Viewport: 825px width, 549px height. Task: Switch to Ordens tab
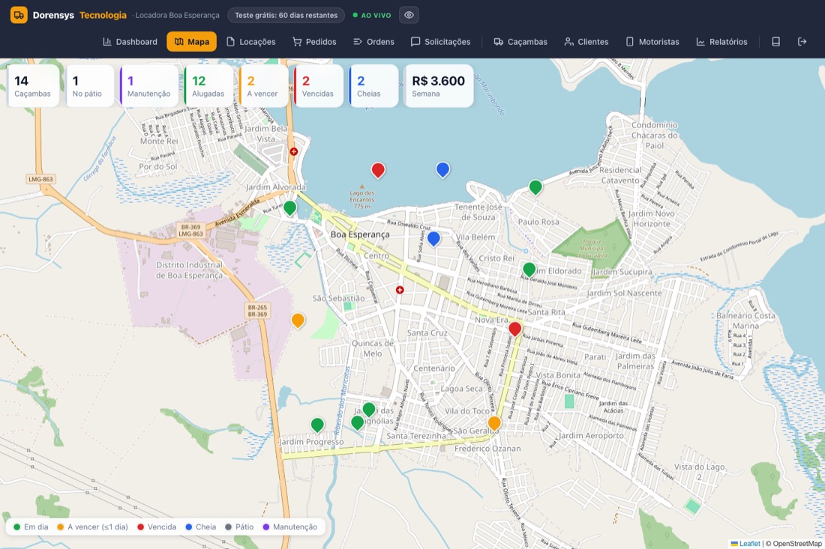click(373, 41)
